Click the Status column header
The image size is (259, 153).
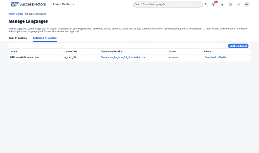(x=172, y=52)
